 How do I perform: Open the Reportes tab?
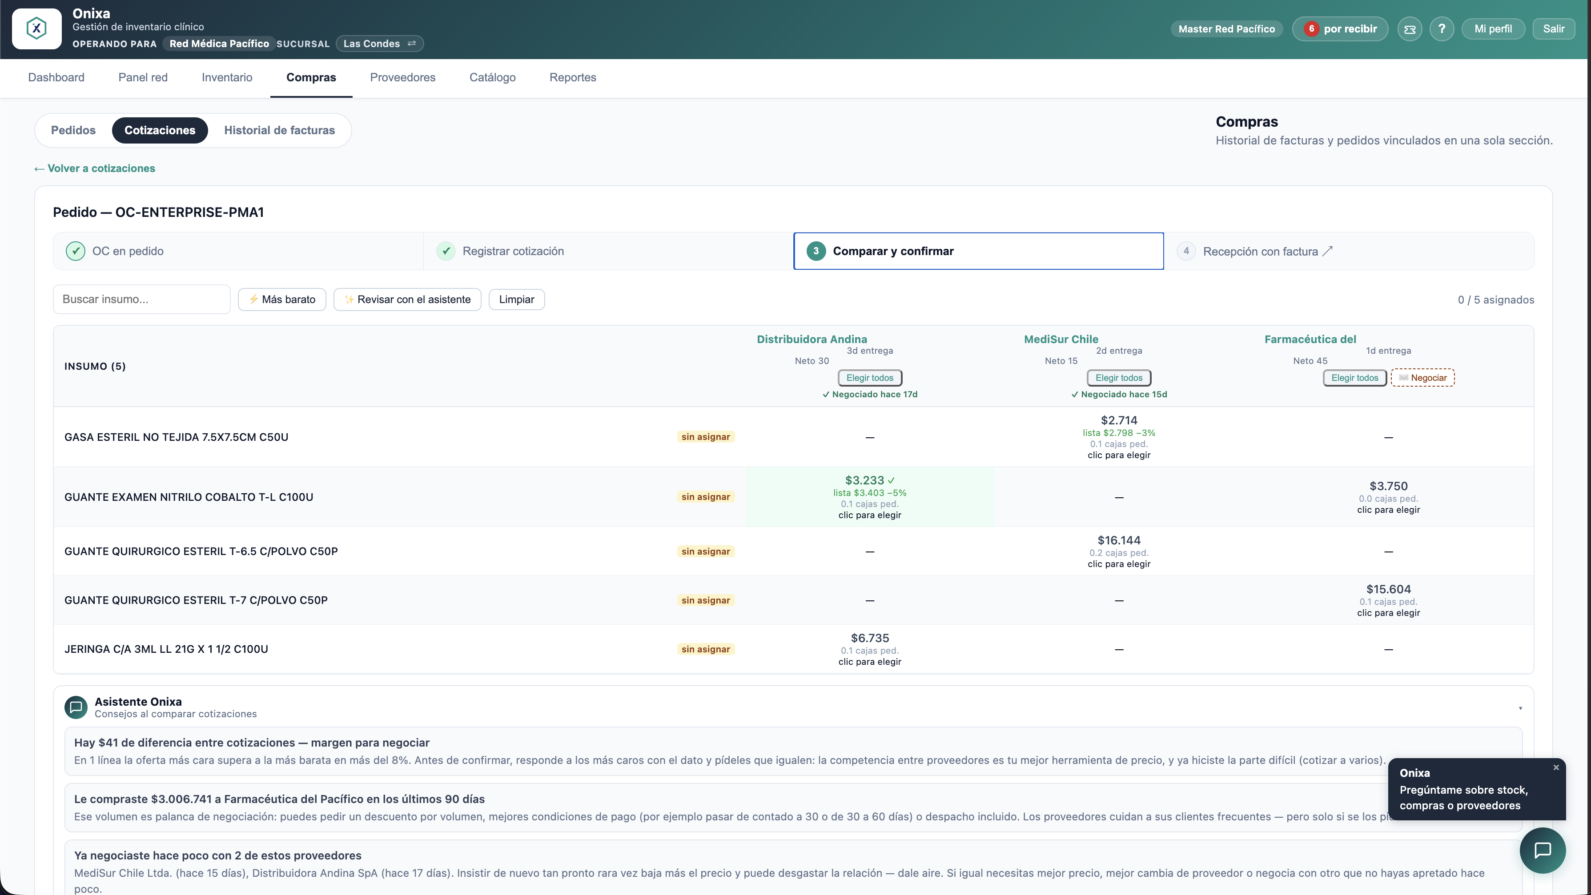[573, 78]
